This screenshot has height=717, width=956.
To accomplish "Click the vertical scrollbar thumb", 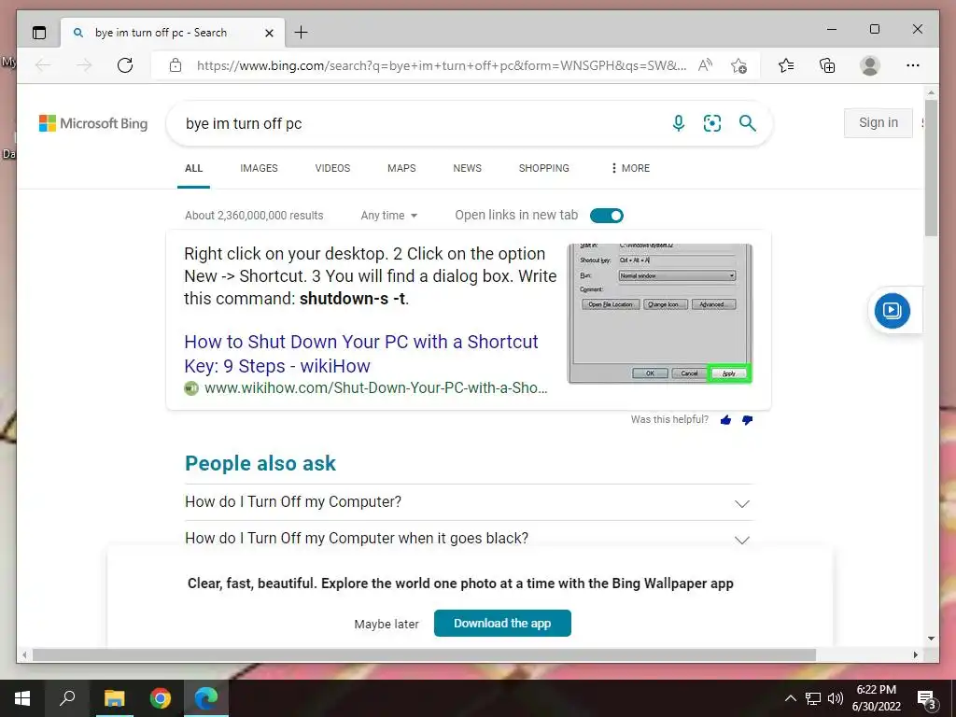I will point(931,168).
